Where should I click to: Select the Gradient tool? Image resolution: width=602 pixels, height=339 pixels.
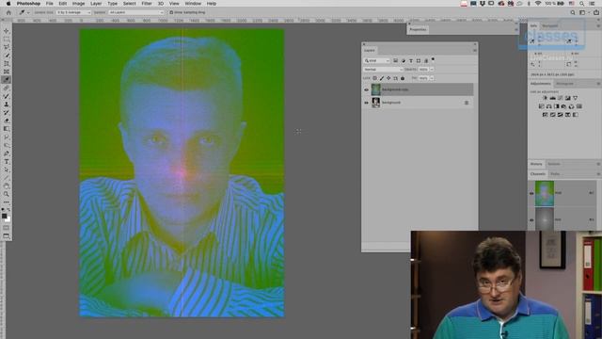tap(7, 129)
